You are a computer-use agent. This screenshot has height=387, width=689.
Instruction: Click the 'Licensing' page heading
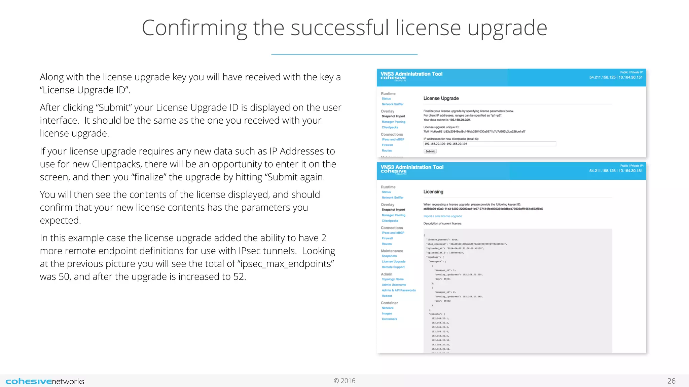pos(433,192)
